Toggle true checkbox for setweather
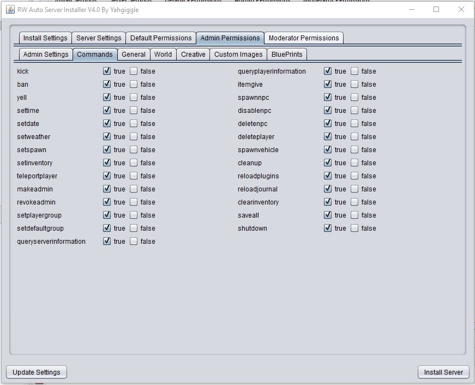Screen dimensions: 475x385 point(107,136)
